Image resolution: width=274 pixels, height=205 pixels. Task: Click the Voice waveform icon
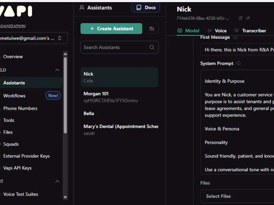click(x=209, y=31)
